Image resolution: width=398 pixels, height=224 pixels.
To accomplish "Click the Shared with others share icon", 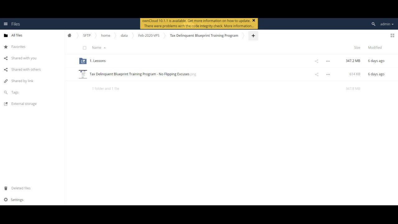I will [6, 70].
